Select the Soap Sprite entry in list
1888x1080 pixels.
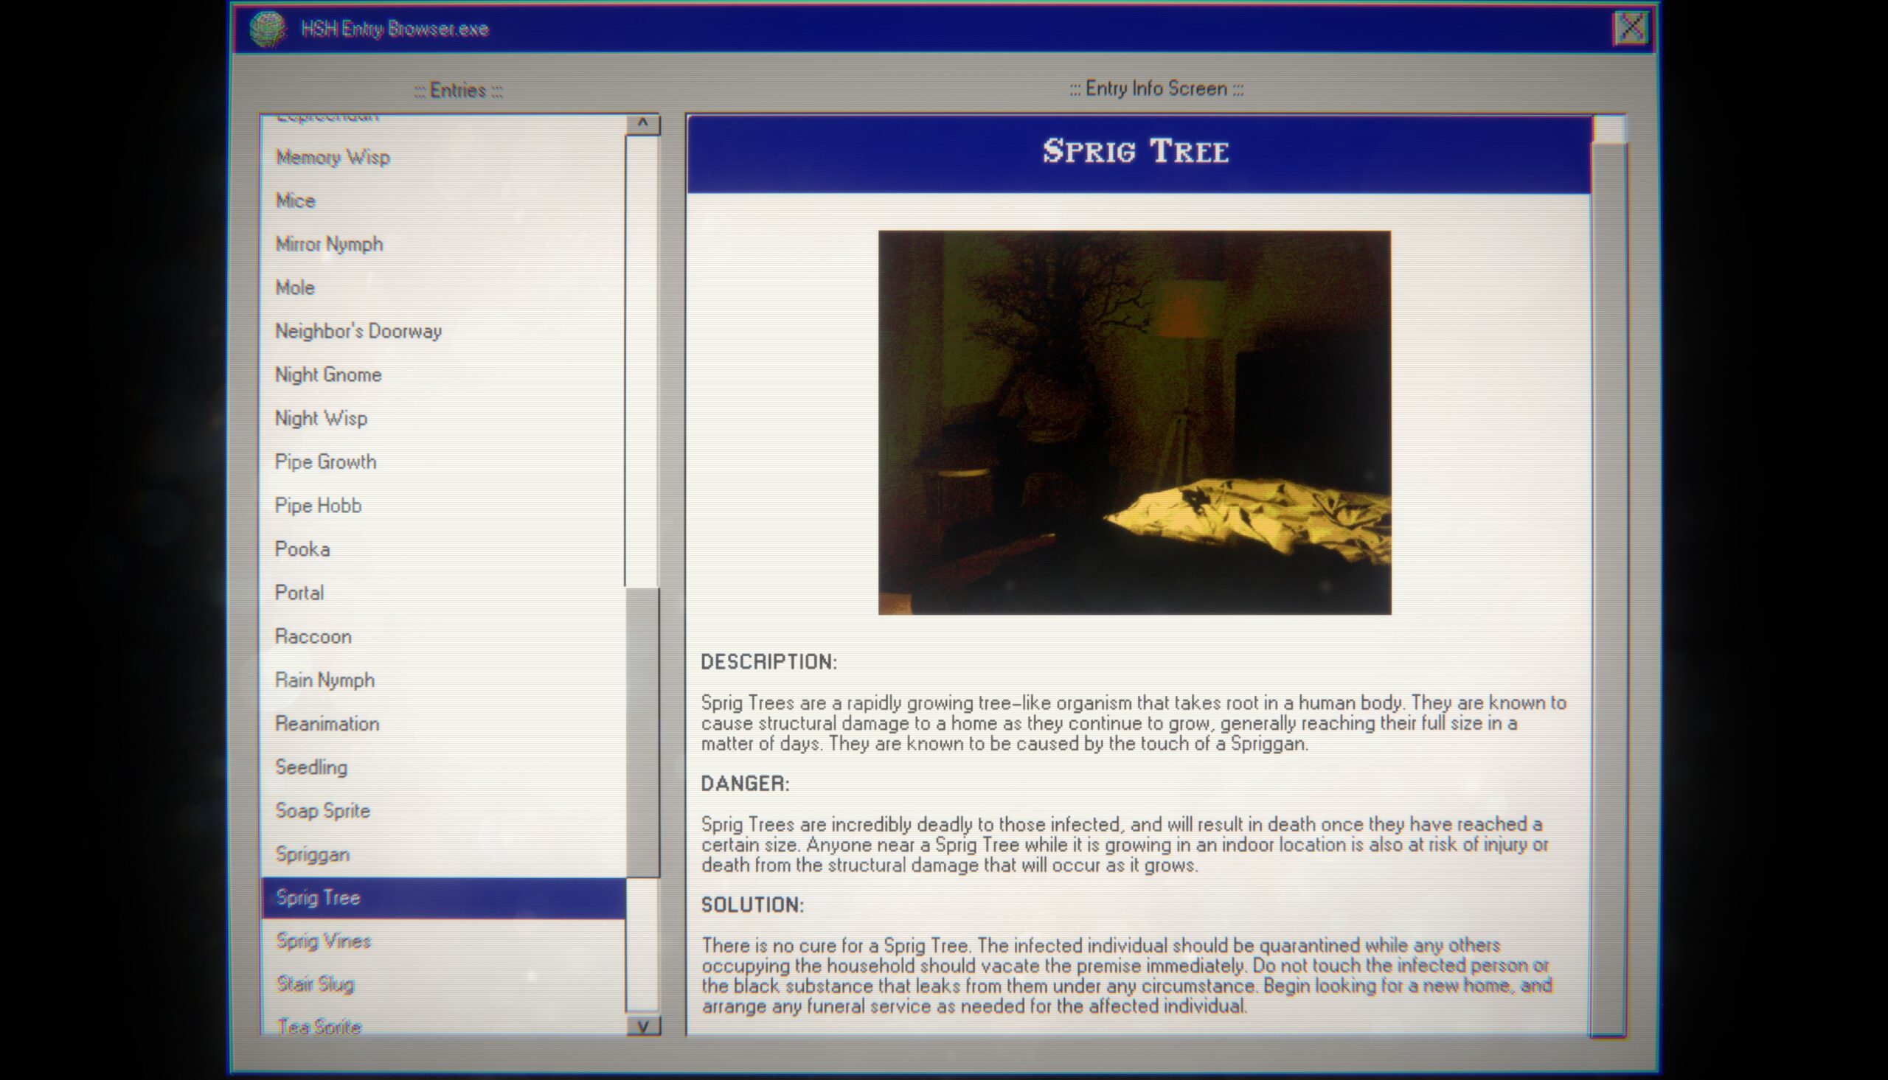(323, 810)
